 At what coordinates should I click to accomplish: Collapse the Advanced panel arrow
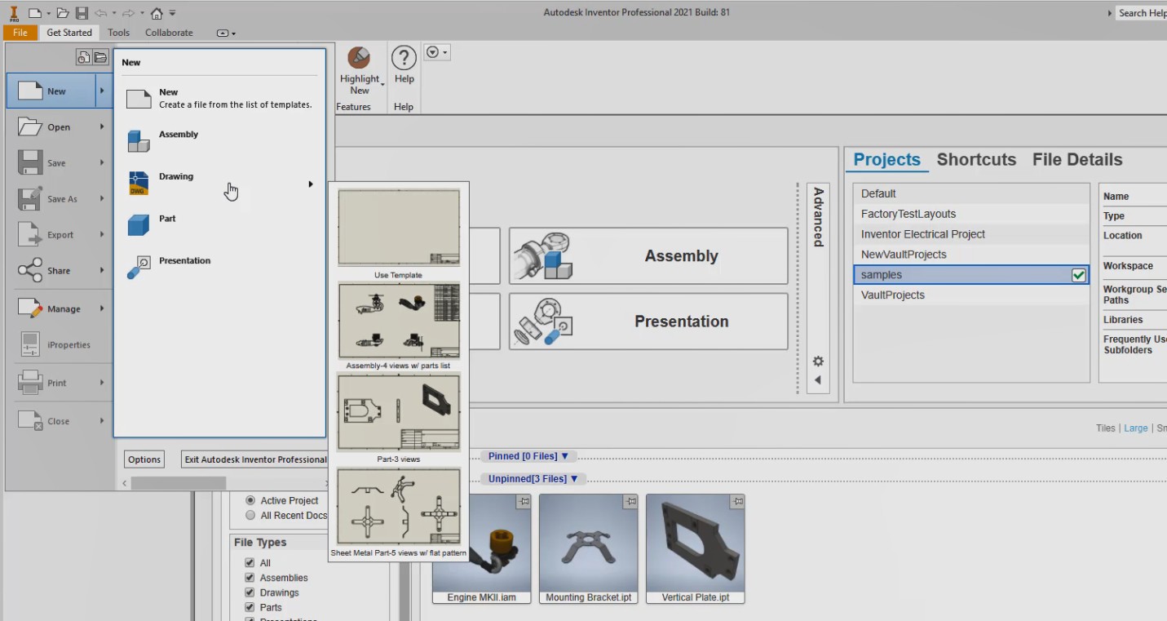(818, 380)
